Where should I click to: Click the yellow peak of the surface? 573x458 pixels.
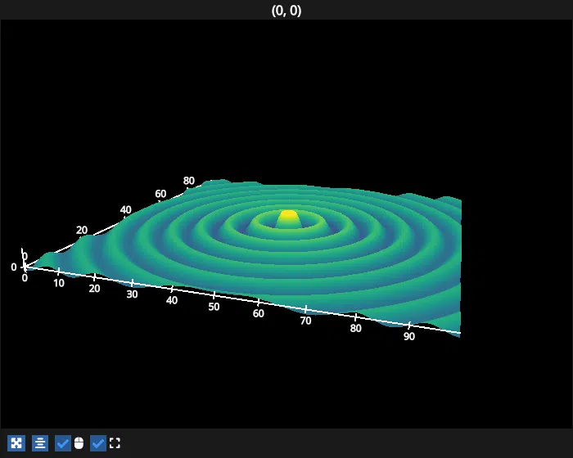[x=289, y=215]
